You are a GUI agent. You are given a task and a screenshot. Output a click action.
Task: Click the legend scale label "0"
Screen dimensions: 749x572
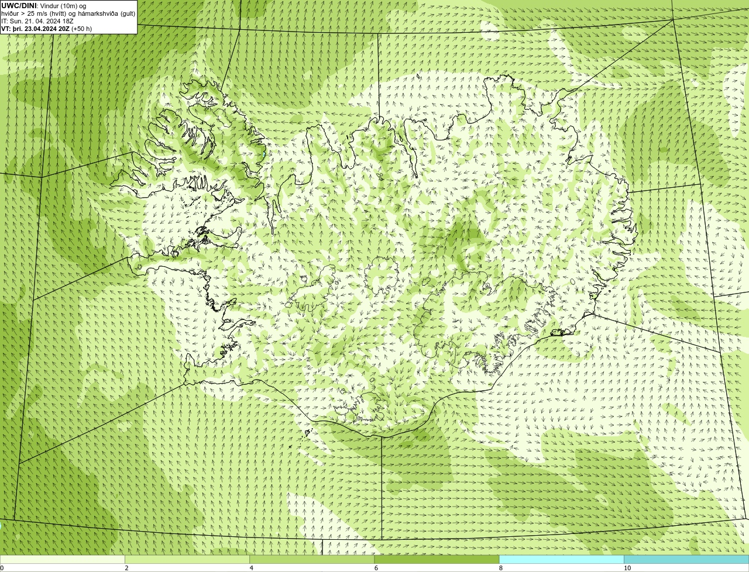[2, 568]
